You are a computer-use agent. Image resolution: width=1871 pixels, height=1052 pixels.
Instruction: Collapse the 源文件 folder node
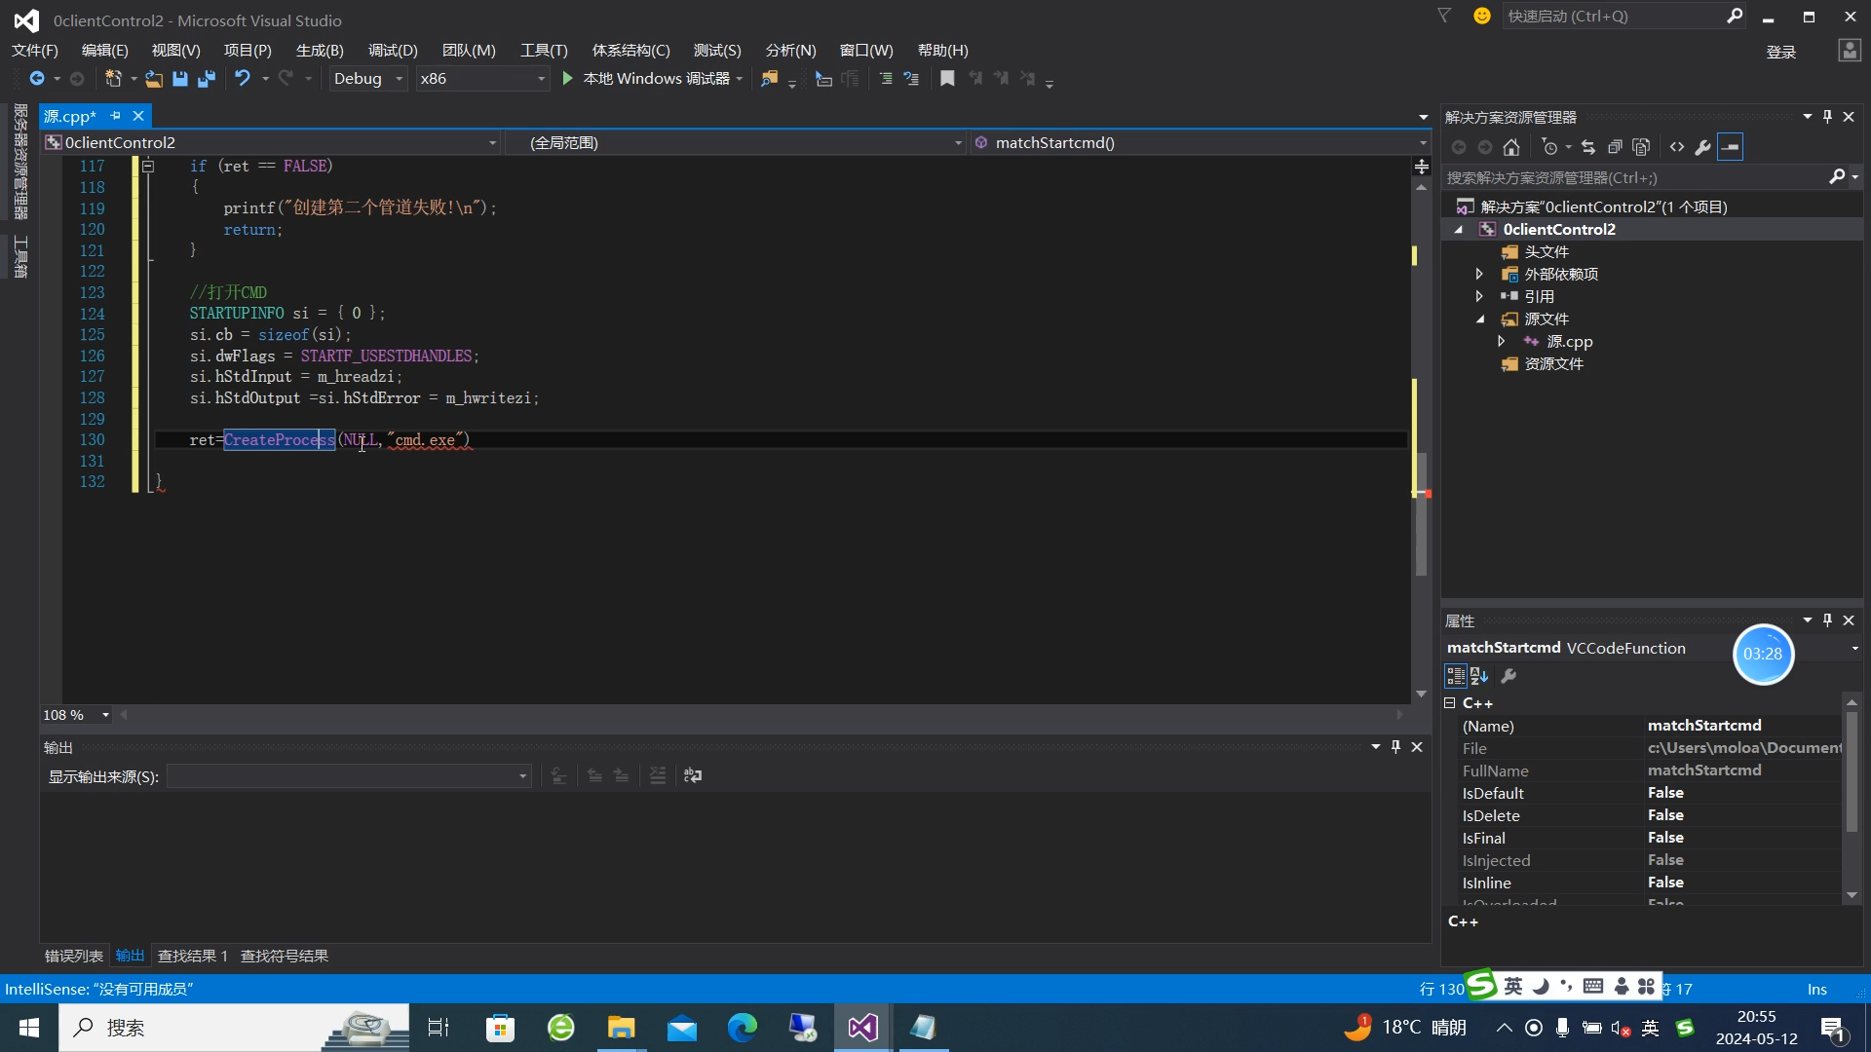point(1479,319)
